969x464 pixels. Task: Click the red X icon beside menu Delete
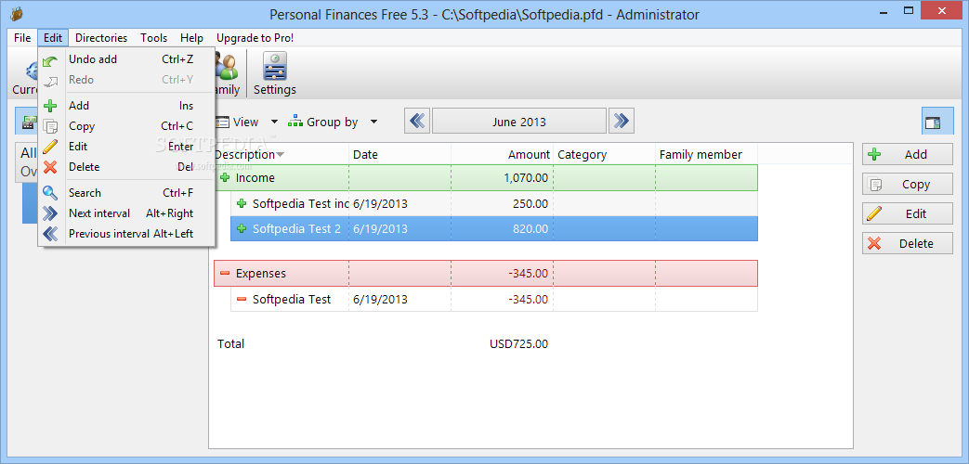point(51,167)
